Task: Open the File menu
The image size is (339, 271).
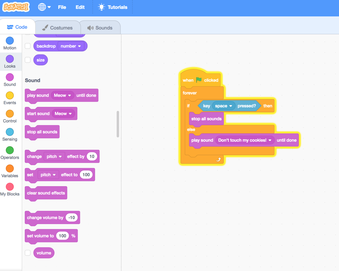Action: 62,7
